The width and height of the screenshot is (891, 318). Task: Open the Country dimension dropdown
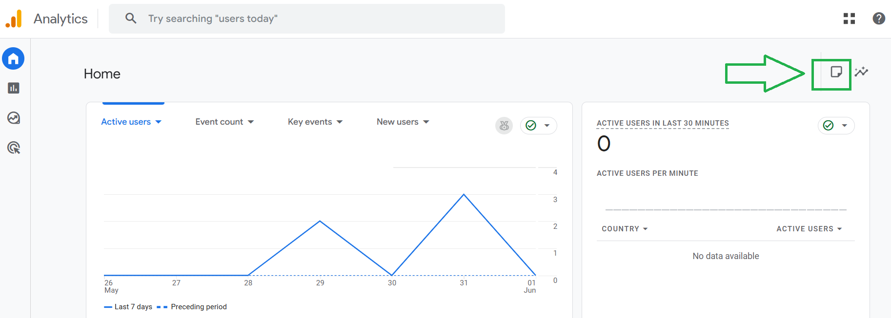pos(625,229)
